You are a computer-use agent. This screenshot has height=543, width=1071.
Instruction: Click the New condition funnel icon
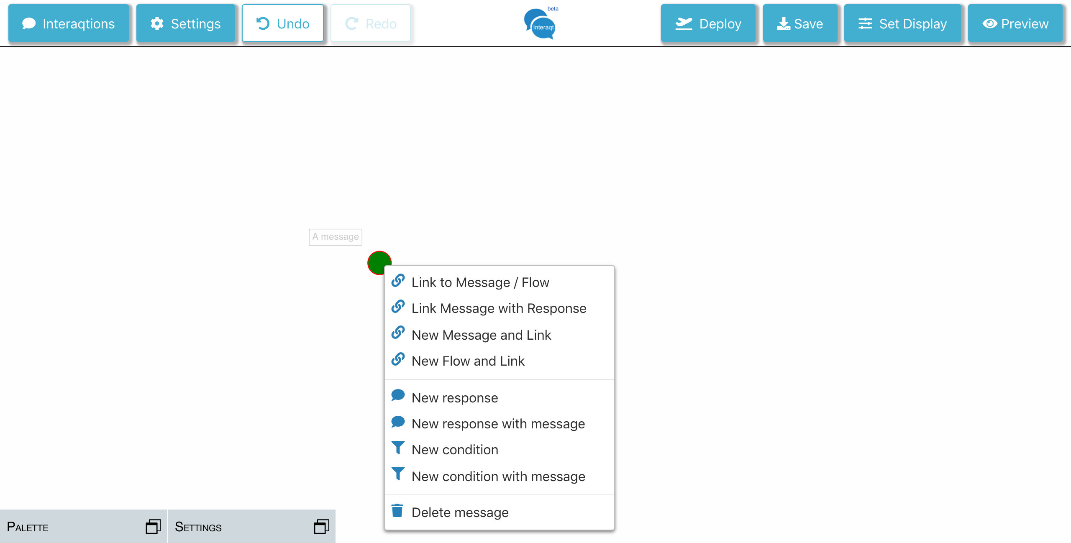tap(398, 448)
